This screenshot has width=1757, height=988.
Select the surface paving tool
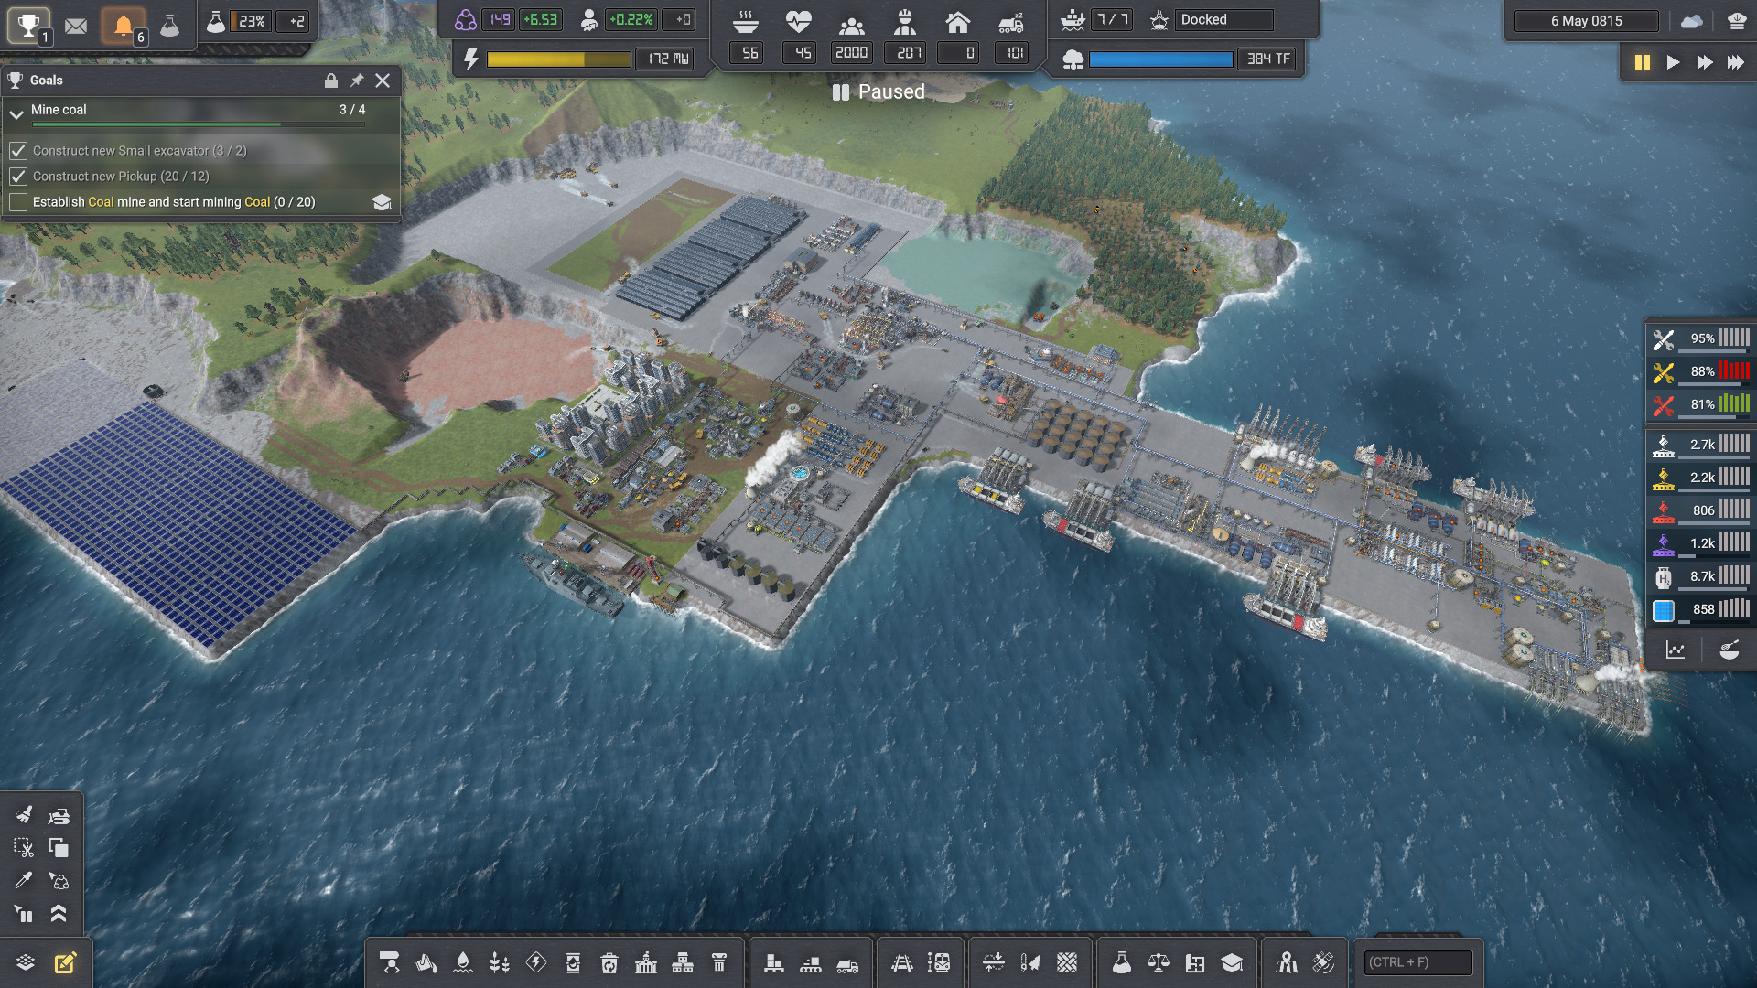click(1067, 962)
